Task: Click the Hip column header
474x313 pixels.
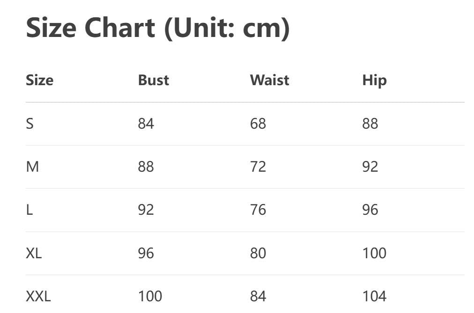Action: point(374,80)
